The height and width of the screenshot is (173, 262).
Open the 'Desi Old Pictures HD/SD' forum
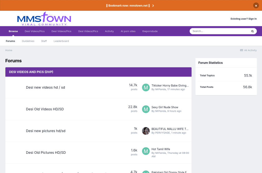46,152
